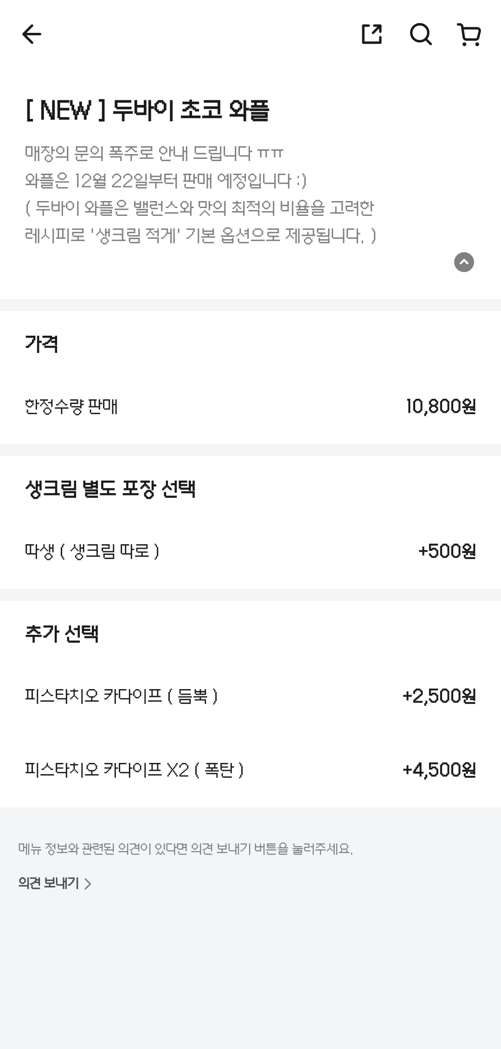Collapse the menu description with chevron
501x1049 pixels.
pyautogui.click(x=464, y=262)
